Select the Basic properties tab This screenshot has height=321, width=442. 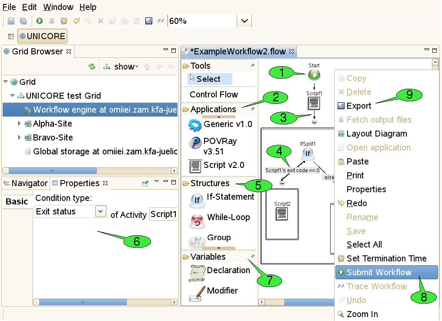point(17,201)
